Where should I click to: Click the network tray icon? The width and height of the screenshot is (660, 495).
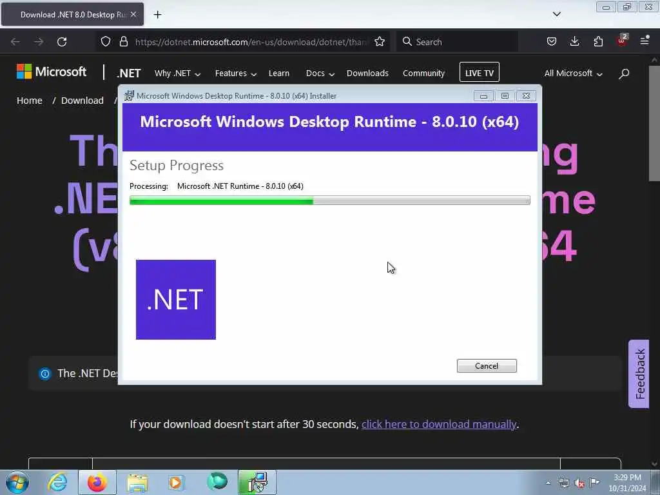click(x=563, y=483)
